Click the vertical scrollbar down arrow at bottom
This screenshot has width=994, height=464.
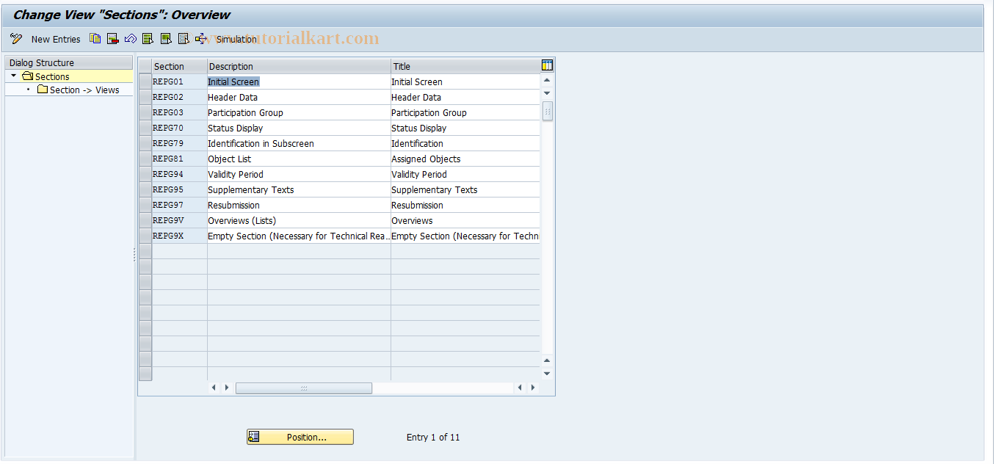pyautogui.click(x=547, y=374)
